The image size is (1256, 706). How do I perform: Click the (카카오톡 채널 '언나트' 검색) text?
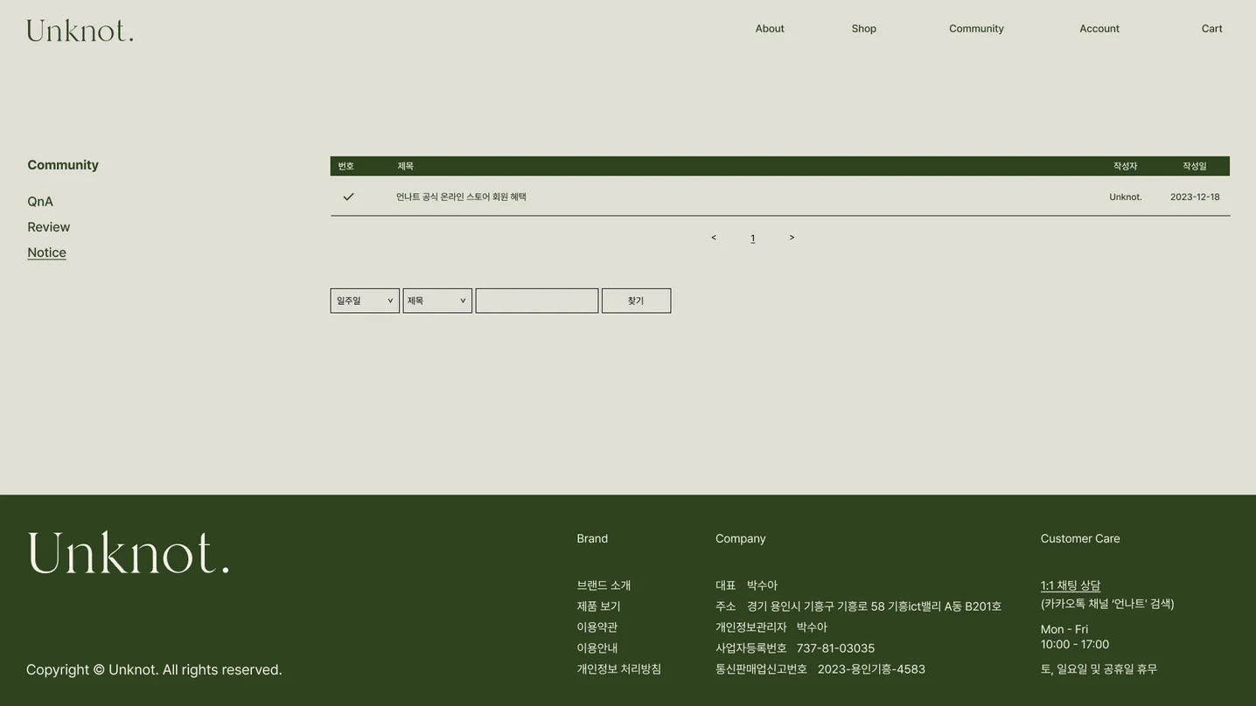[x=1107, y=604]
